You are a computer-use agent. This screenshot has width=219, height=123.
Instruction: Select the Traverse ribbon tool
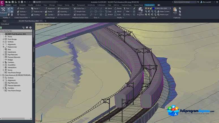click(x=22, y=15)
